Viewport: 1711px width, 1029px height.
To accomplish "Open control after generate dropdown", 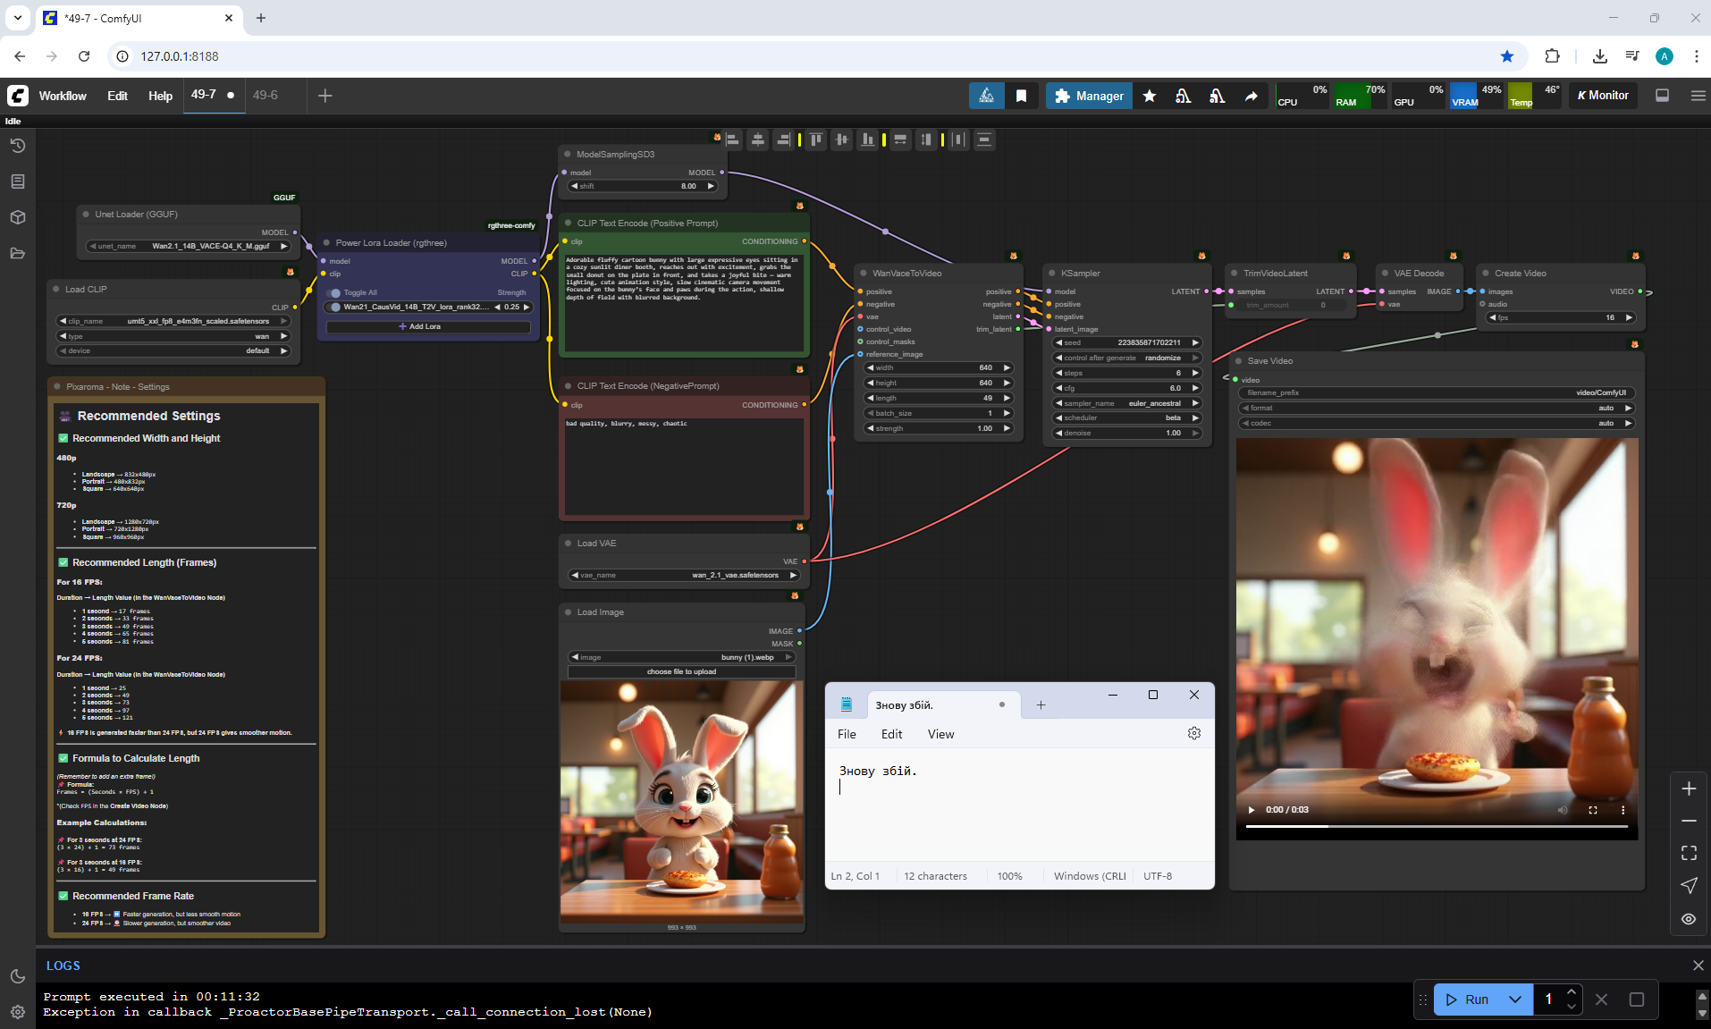I will (x=1126, y=358).
